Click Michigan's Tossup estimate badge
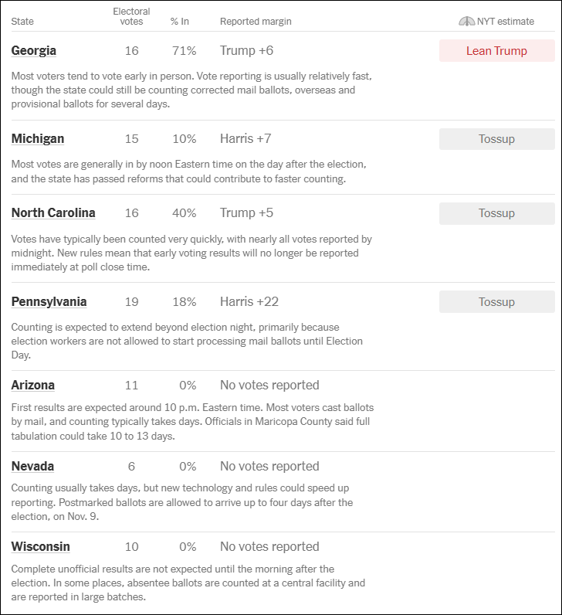This screenshot has width=562, height=615. pos(496,139)
